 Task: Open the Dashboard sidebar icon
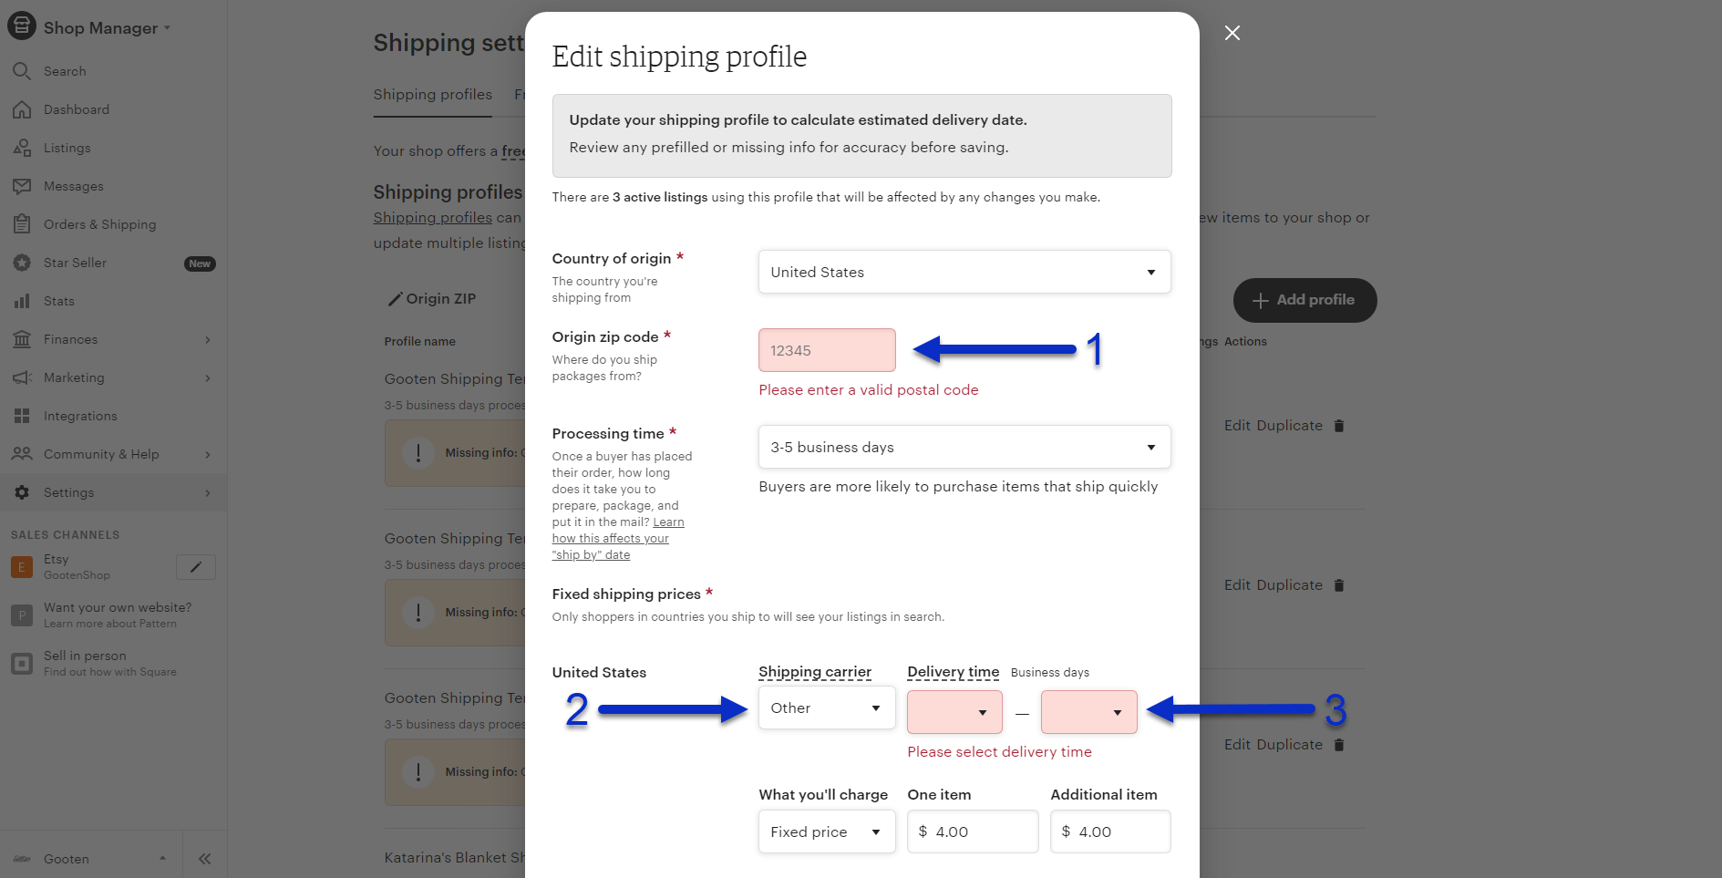(22, 108)
